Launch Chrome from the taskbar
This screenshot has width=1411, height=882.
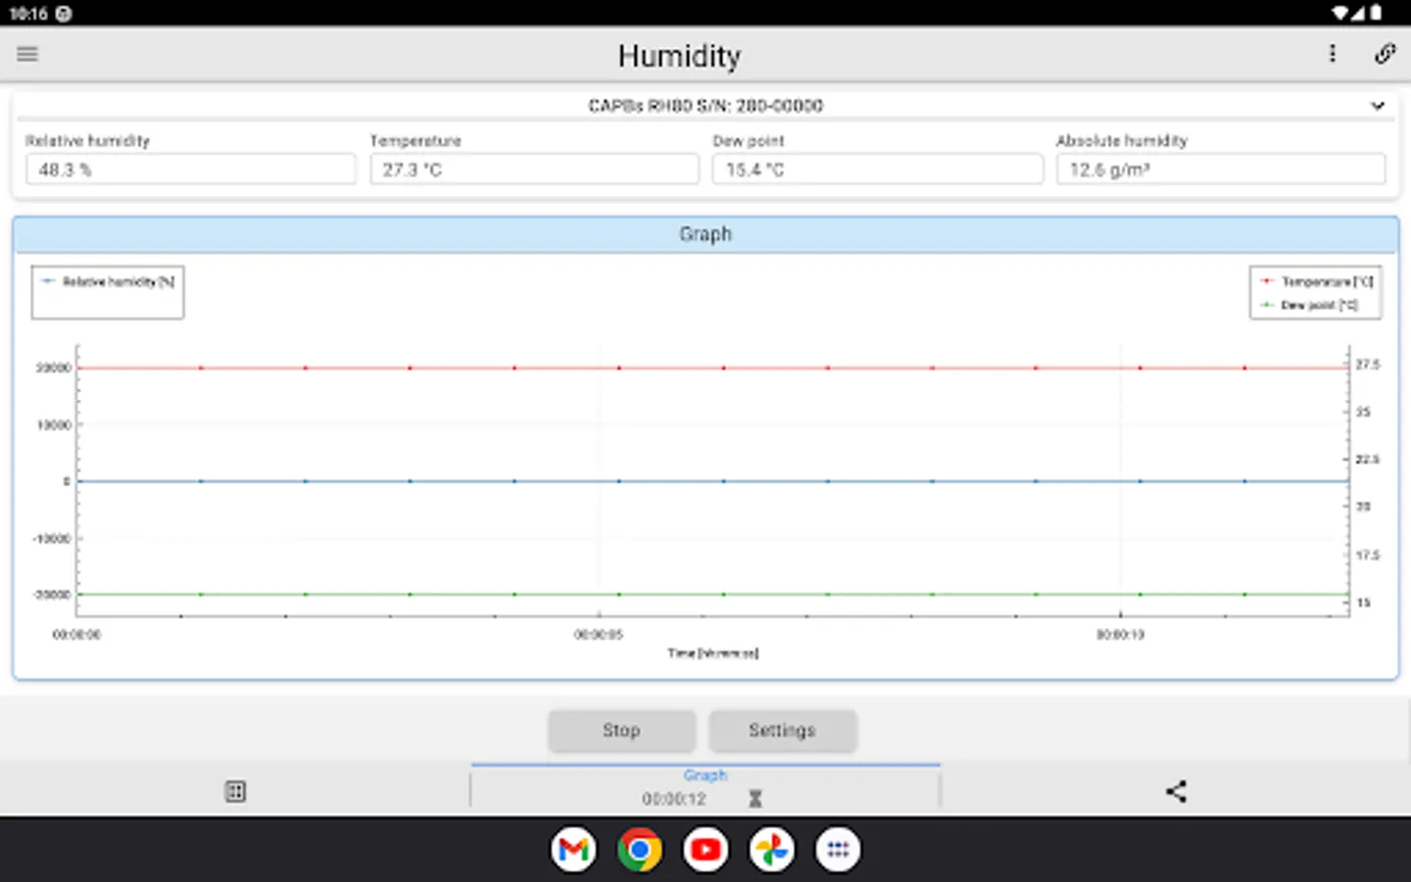[x=640, y=850]
